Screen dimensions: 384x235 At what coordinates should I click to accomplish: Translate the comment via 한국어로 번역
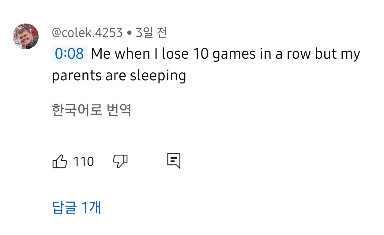click(92, 110)
